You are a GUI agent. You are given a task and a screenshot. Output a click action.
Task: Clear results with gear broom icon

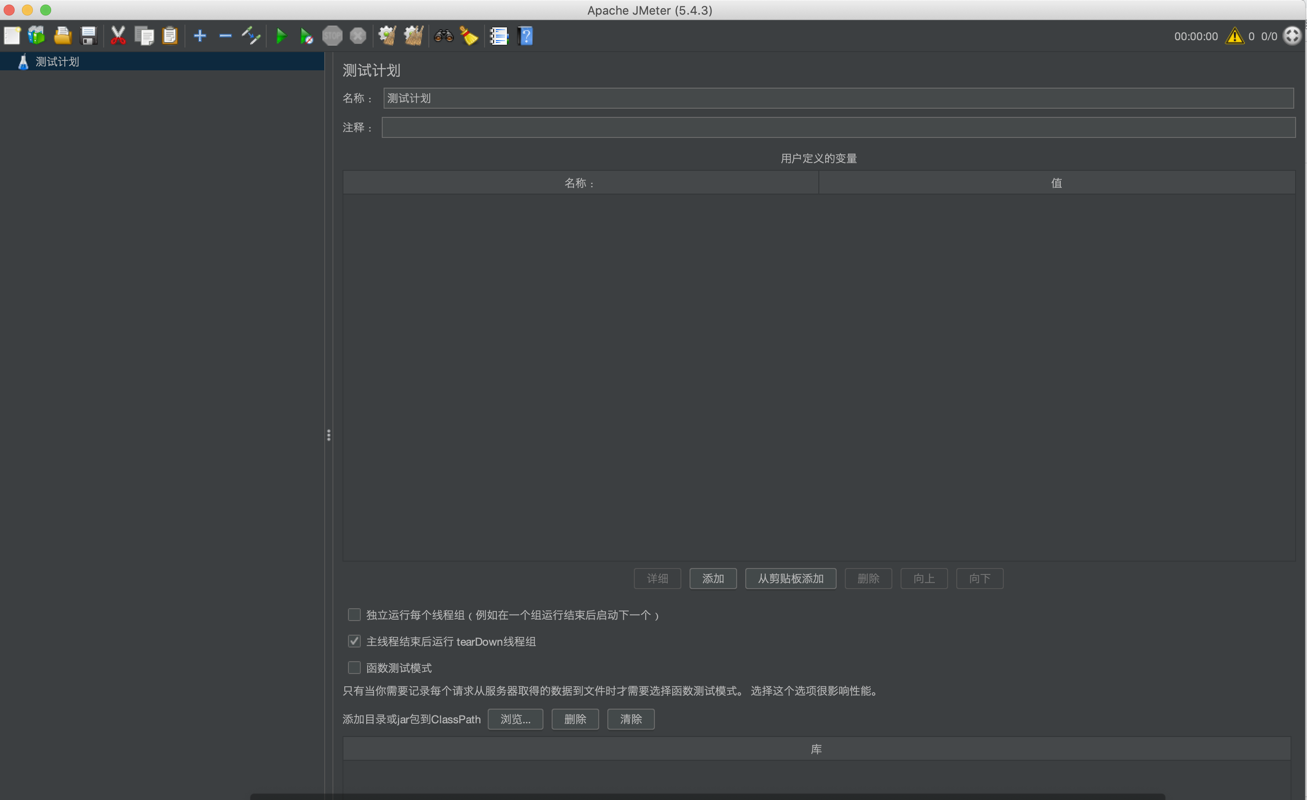click(388, 36)
